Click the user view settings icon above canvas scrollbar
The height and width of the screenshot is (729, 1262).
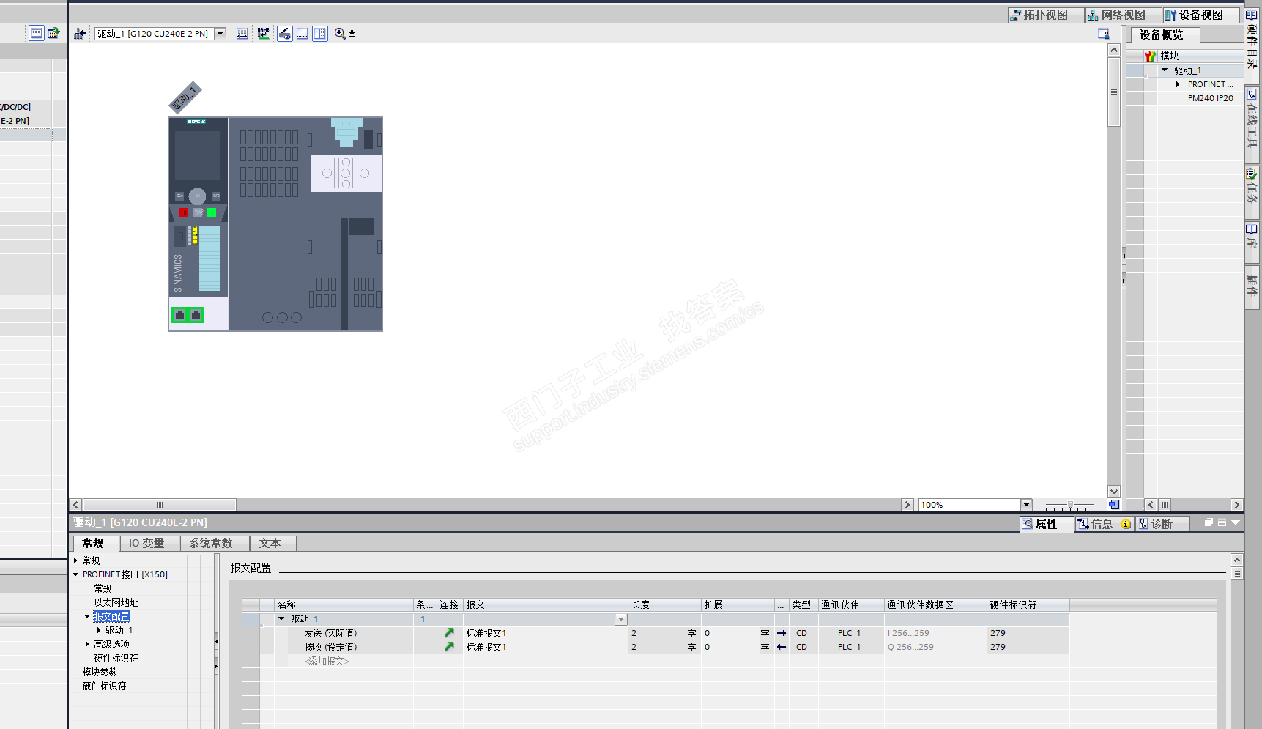click(x=1104, y=34)
